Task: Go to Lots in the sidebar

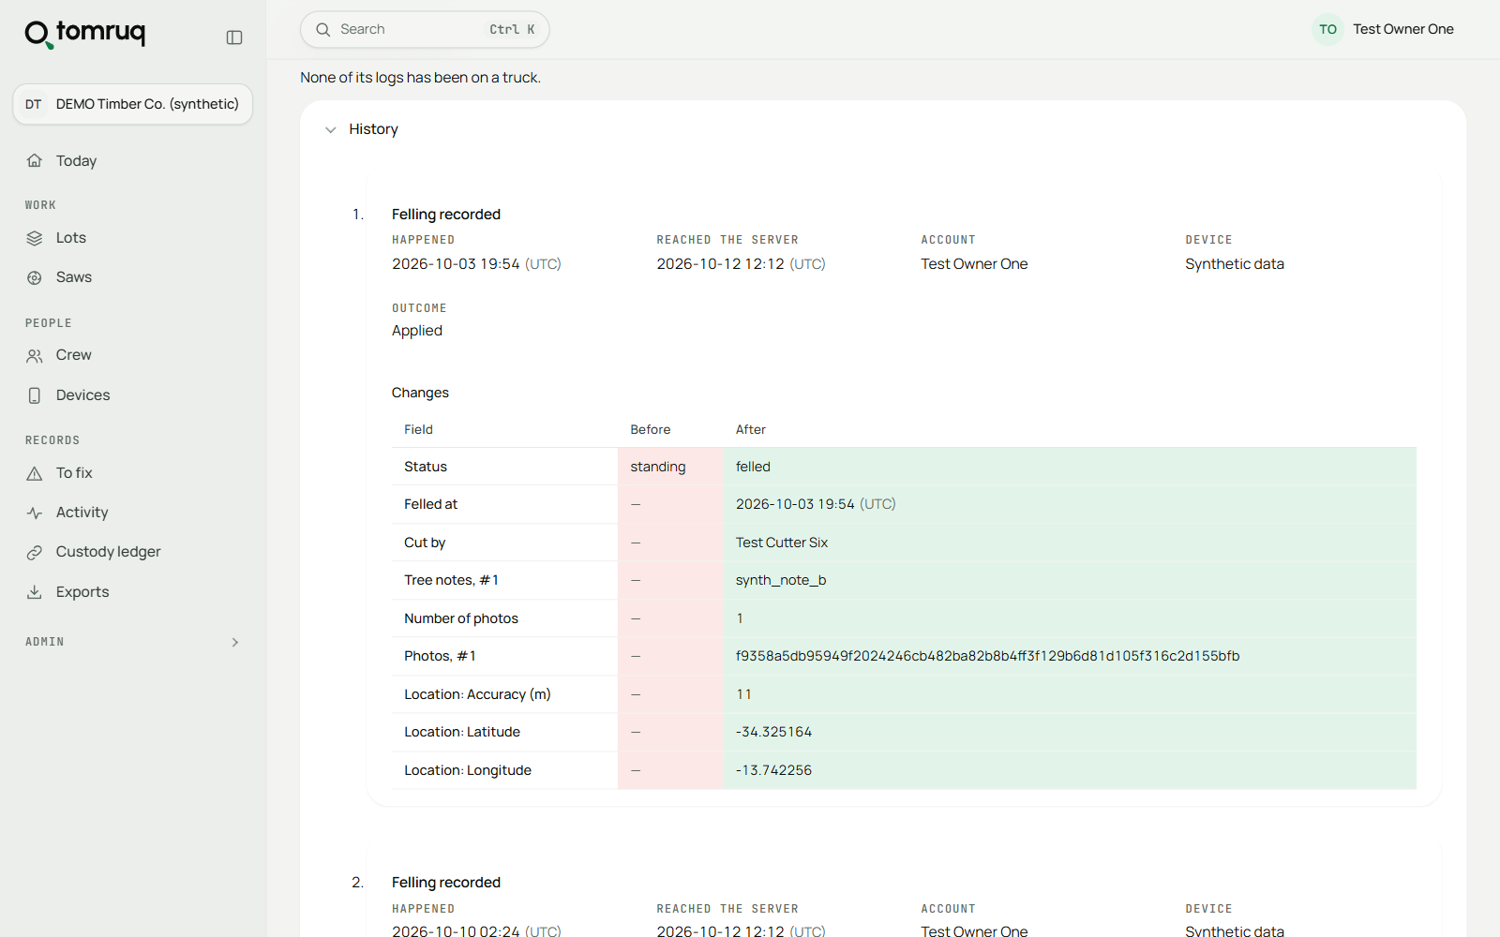Action: 132,238
